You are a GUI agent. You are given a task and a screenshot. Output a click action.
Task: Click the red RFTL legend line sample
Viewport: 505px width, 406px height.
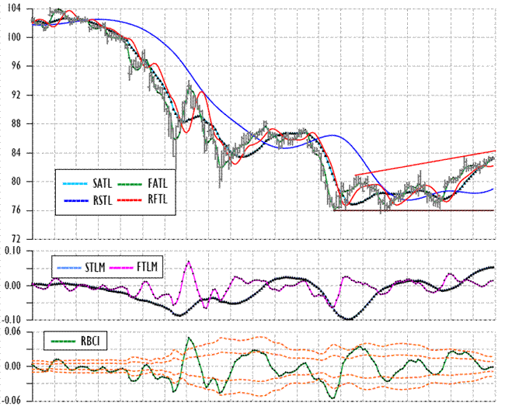(x=130, y=200)
